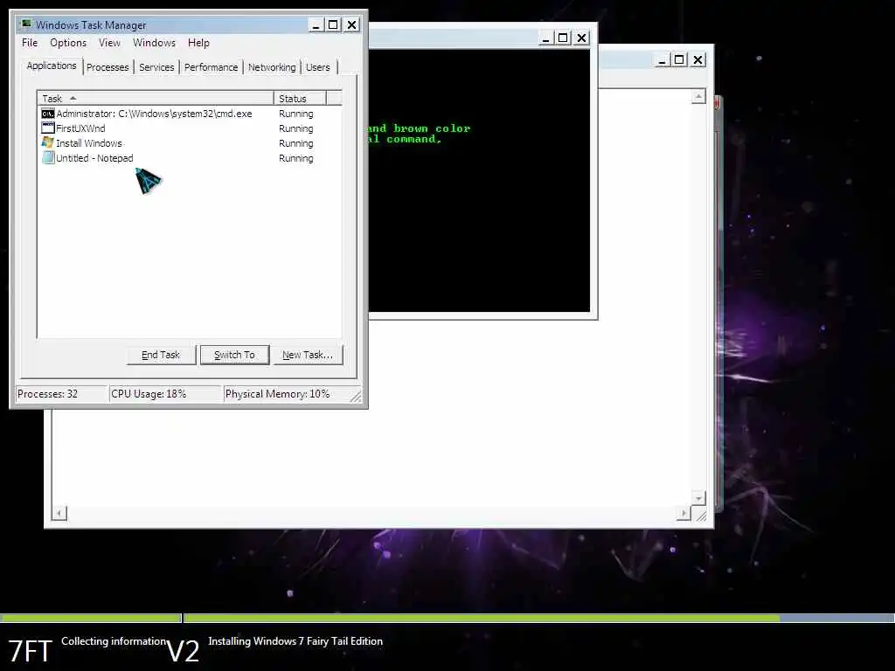Close the command prompt window
Image resolution: width=895 pixels, height=671 pixels.
tap(581, 38)
